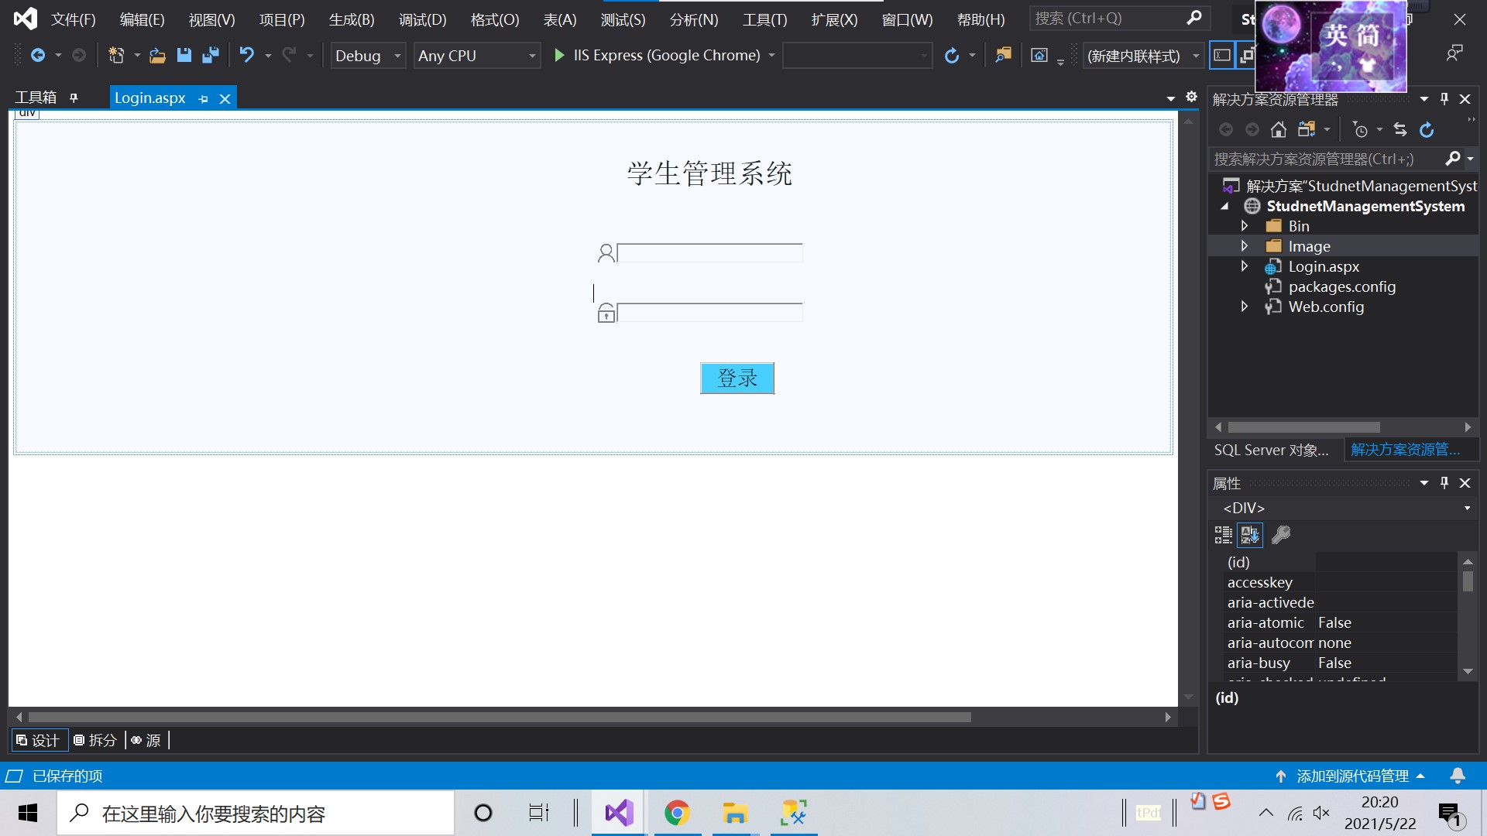Click Sync with Active Document icon
The image size is (1487, 836).
[x=1400, y=129]
